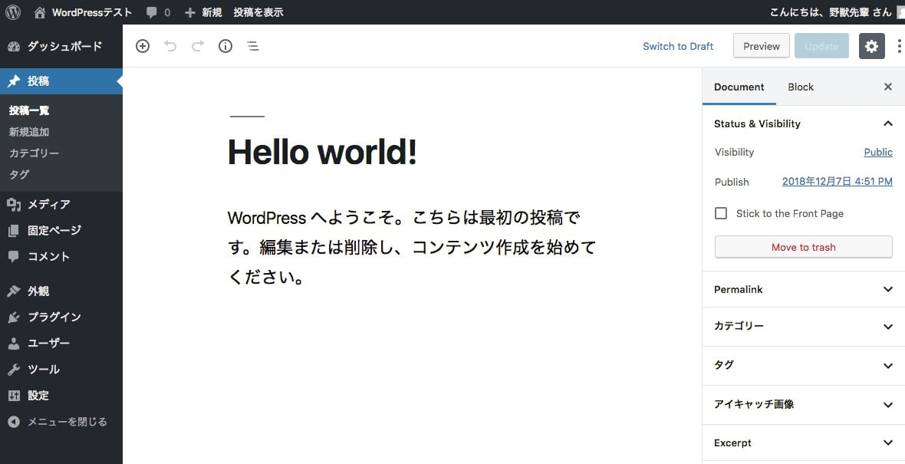Expand the カテゴリー panel in the settings sidebar

coord(804,327)
